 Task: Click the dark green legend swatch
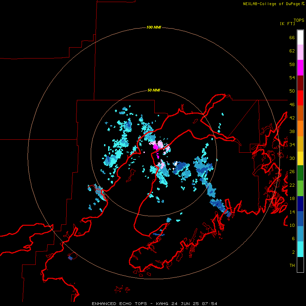pos(300,173)
